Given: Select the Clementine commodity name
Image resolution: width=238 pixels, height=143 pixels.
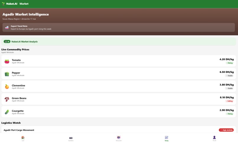Looking at the screenshot, I should (x=18, y=86).
